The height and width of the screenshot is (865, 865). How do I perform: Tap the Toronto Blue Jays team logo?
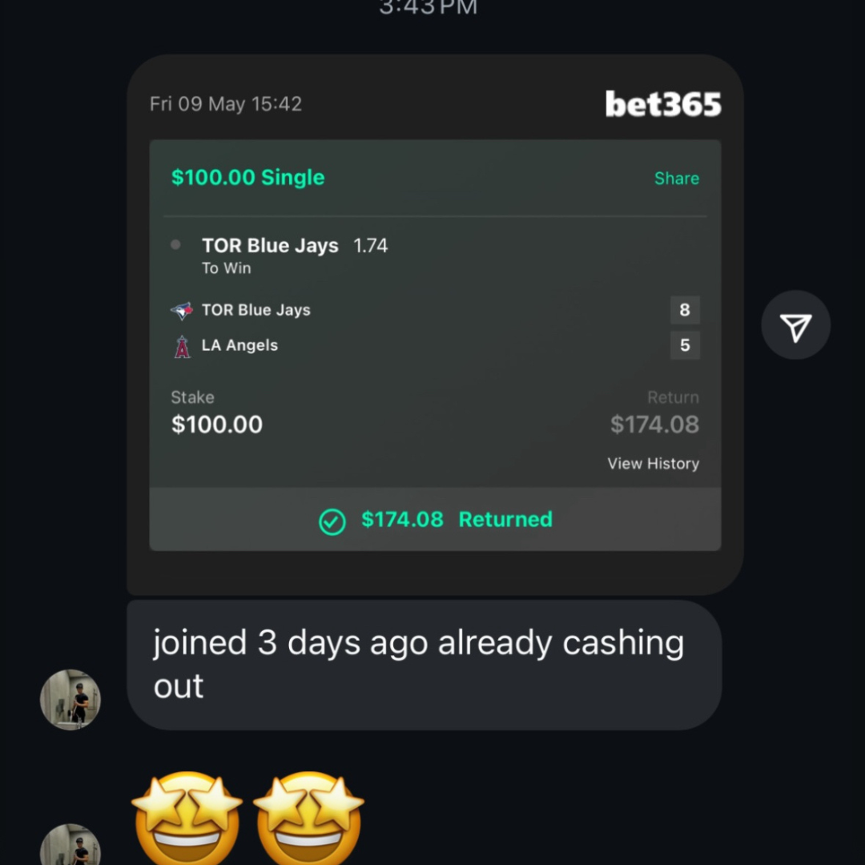[182, 311]
